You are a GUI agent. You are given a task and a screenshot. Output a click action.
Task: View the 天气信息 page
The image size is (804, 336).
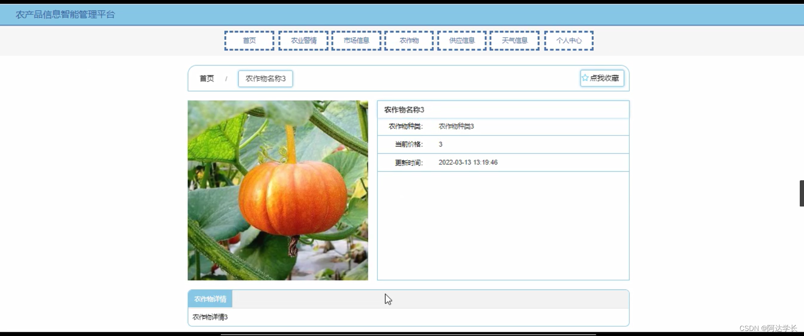[x=515, y=41]
